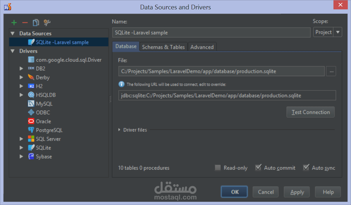This screenshot has height=205, width=351.
Task: Close the Data Sources and Drivers dialog
Action: click(340, 5)
